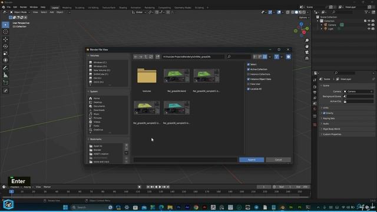
Task: Open File Explorer from the taskbar
Action: tap(170, 207)
